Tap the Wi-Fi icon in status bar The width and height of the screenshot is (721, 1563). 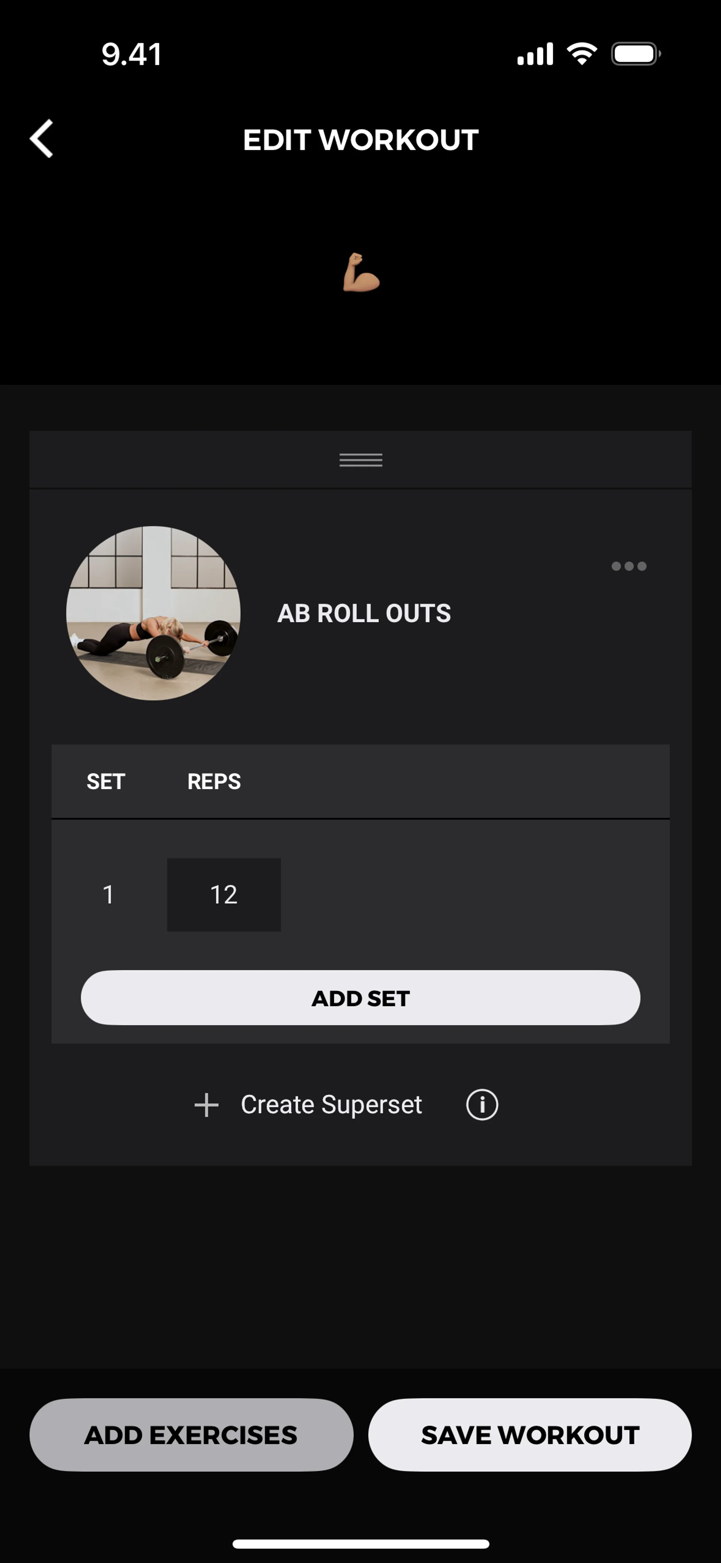point(582,54)
